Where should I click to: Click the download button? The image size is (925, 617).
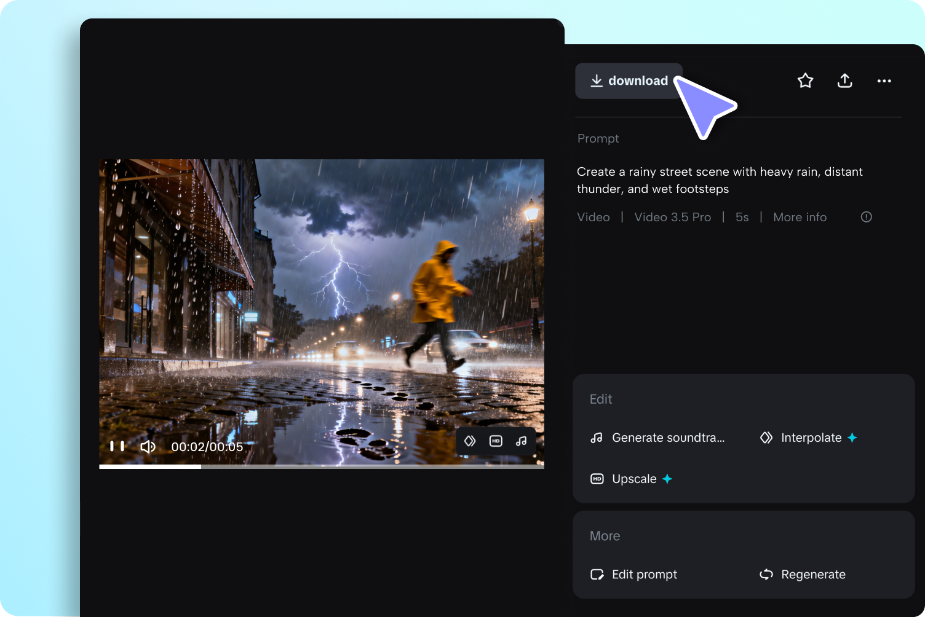click(x=629, y=81)
